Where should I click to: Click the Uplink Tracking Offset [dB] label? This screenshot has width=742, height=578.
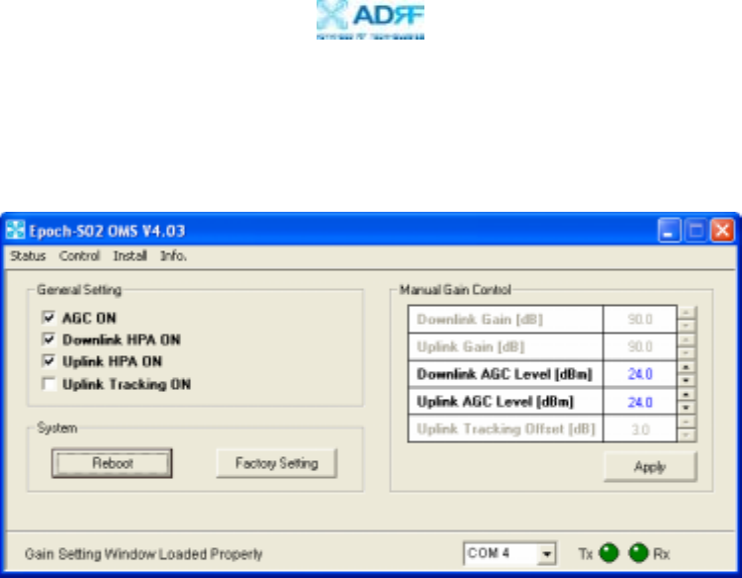[x=506, y=429]
